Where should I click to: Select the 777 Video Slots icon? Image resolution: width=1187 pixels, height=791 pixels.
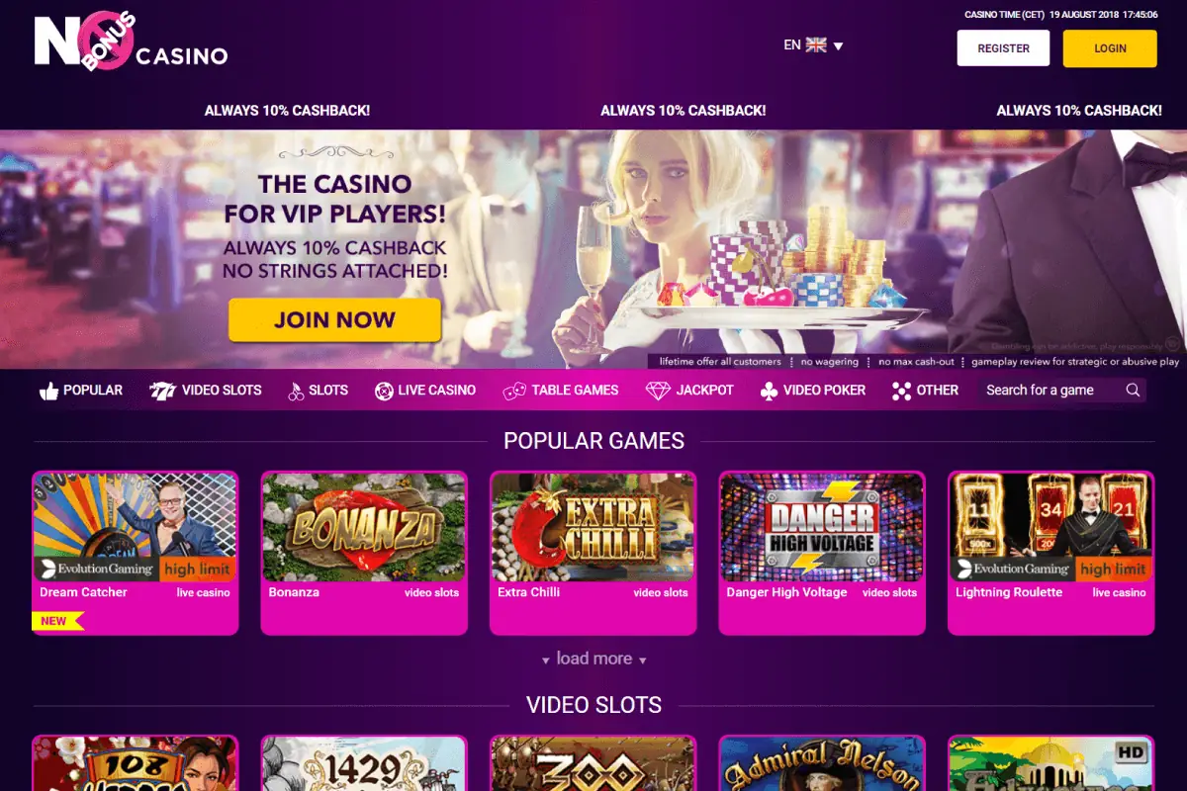tap(162, 391)
